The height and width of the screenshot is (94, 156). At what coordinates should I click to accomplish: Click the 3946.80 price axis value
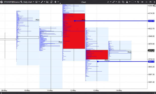click(151, 36)
